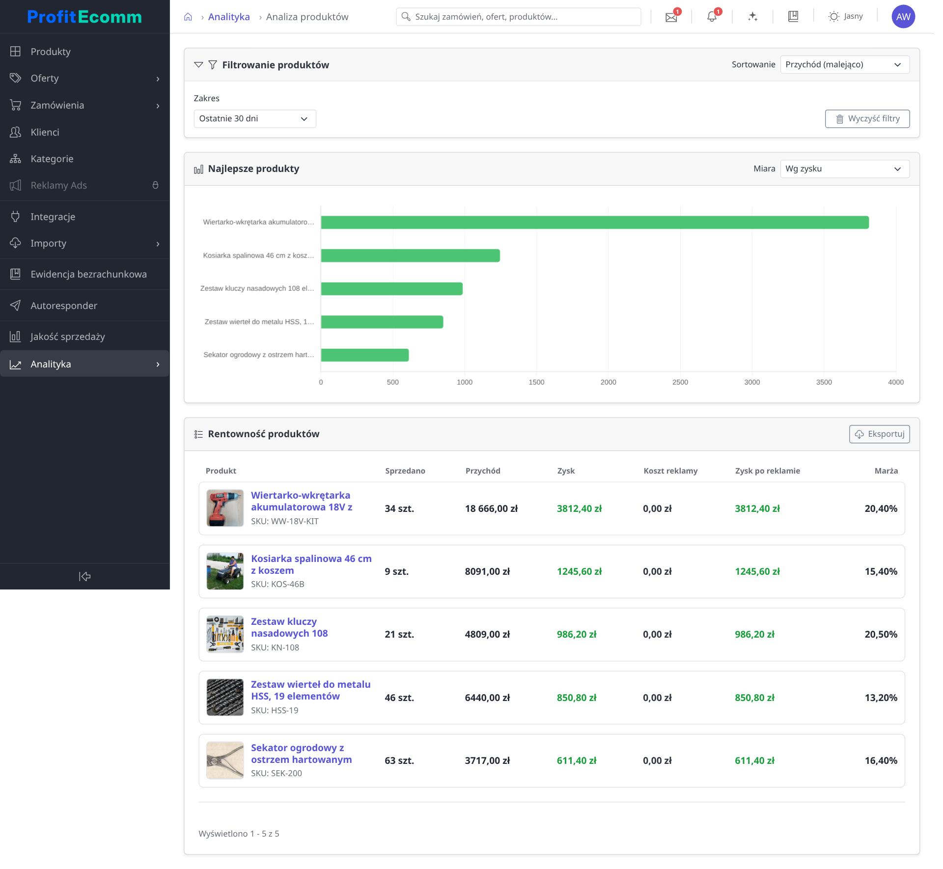The width and height of the screenshot is (943, 869).
Task: Open Wiertarko-wkrętarka akumulatorowa product link
Action: 302,501
